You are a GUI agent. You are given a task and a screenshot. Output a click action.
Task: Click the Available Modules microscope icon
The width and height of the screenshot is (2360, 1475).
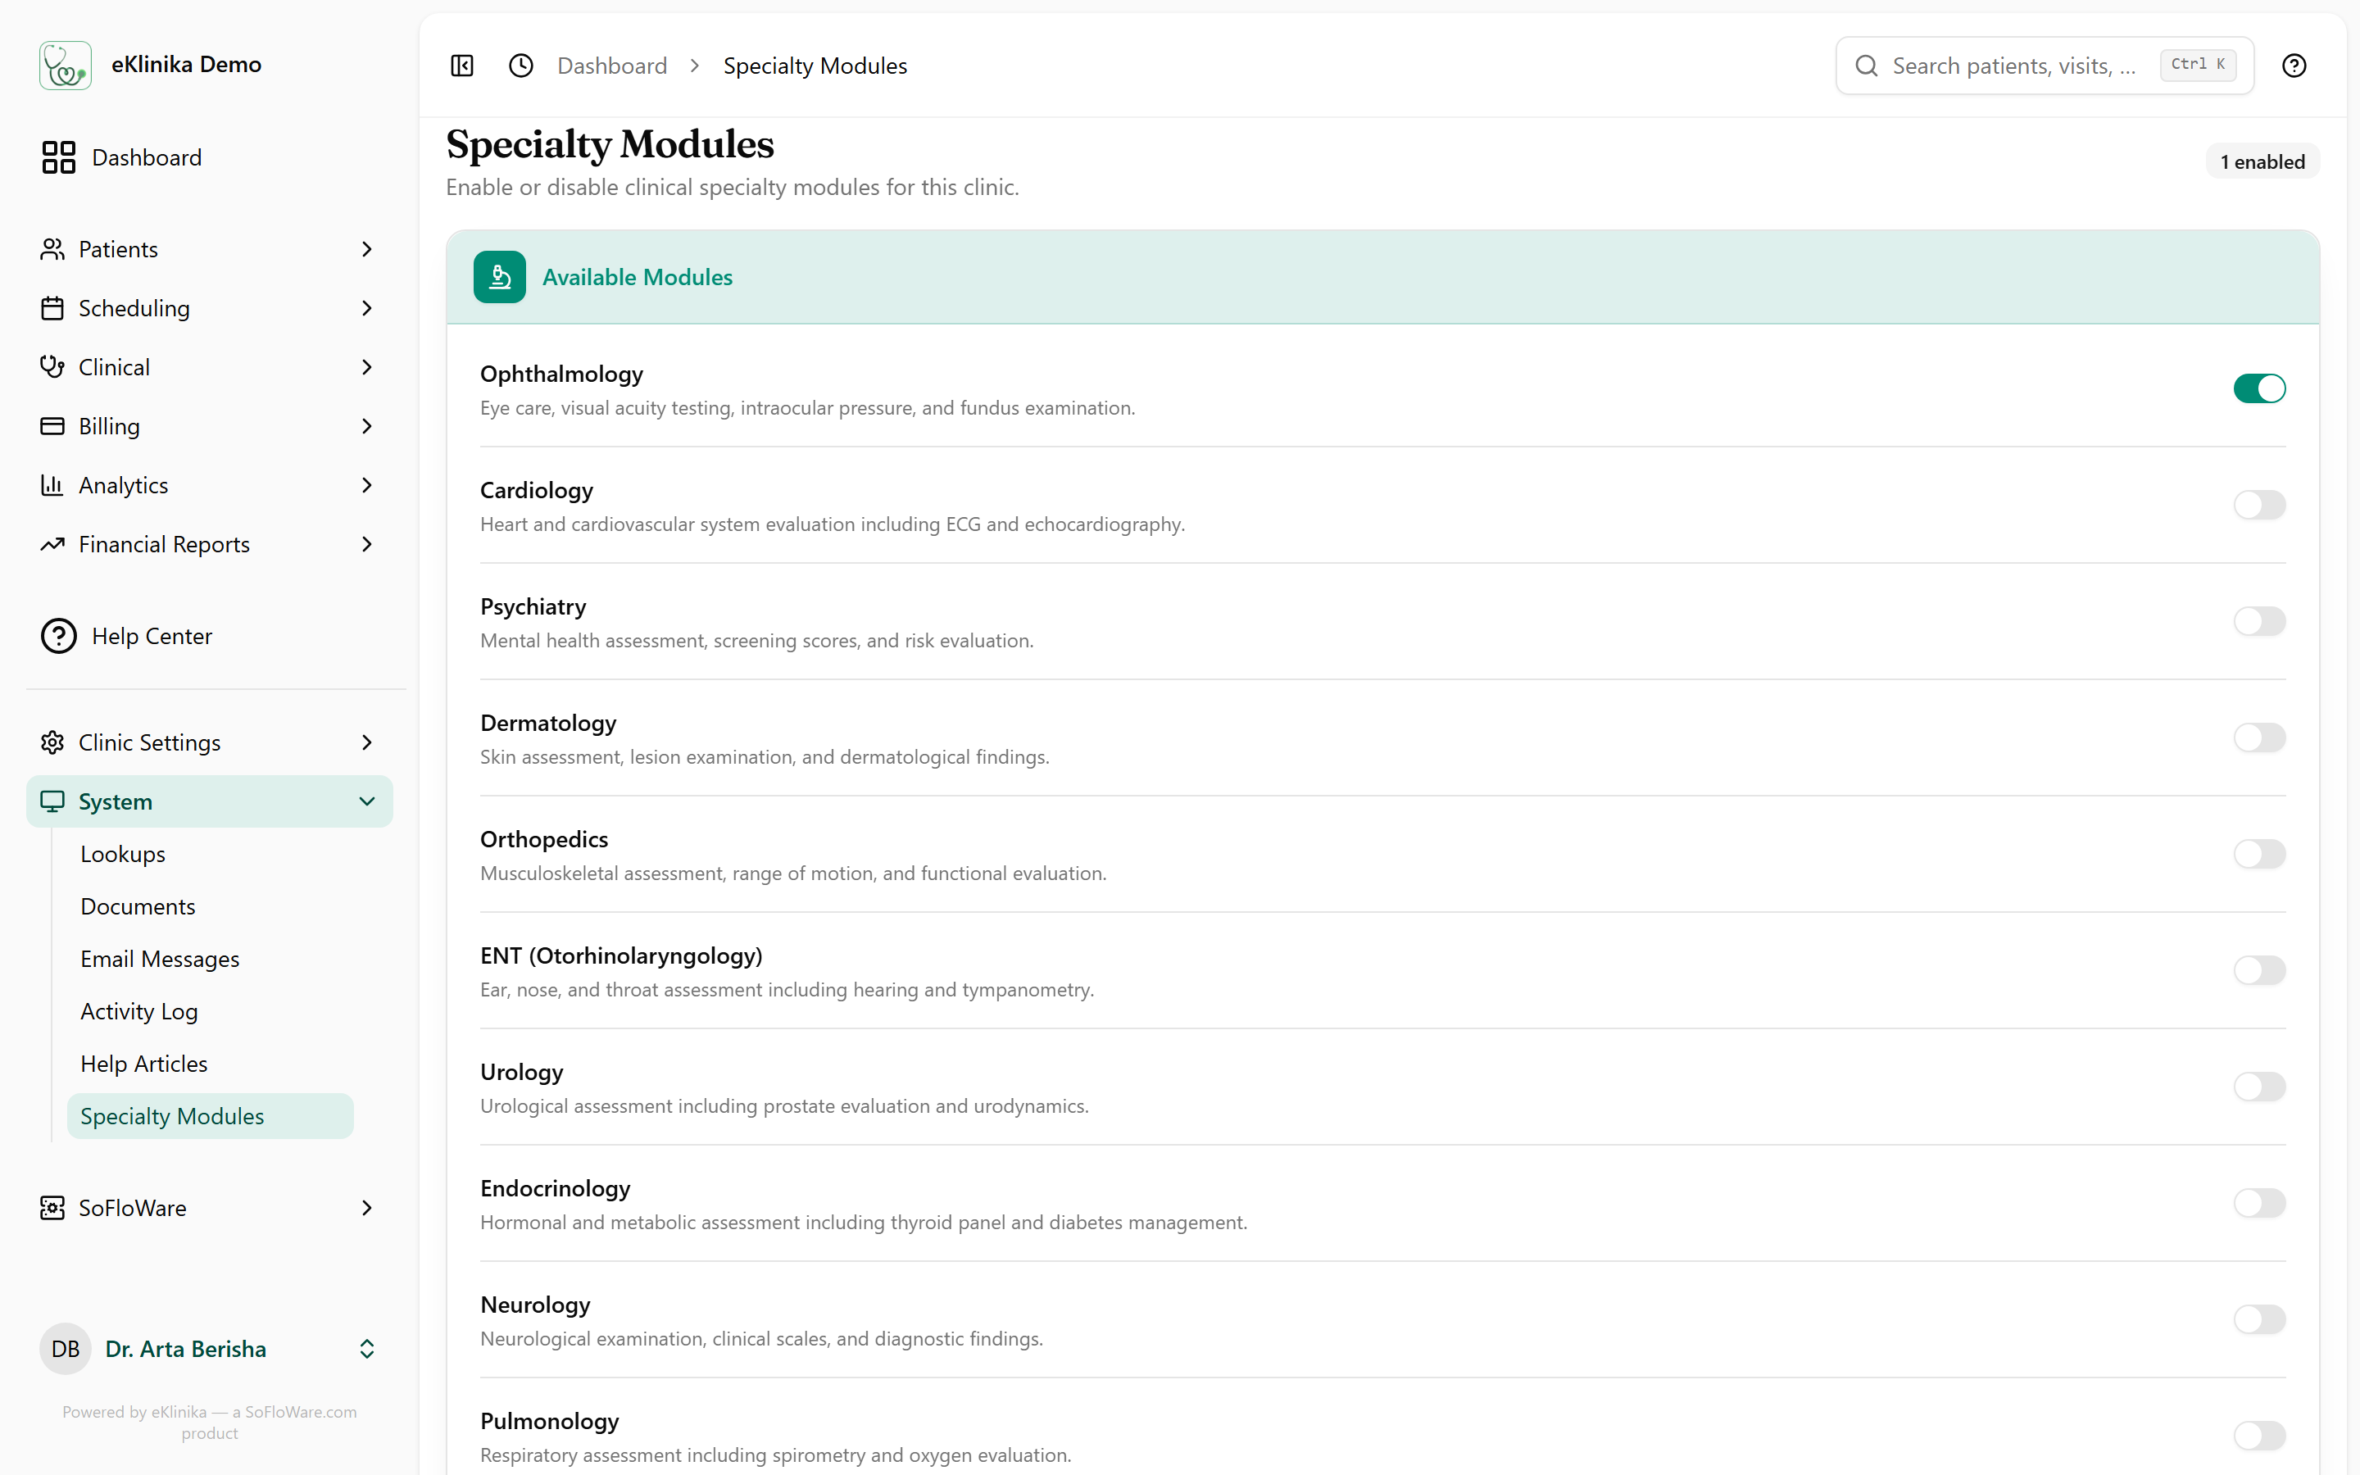[499, 277]
